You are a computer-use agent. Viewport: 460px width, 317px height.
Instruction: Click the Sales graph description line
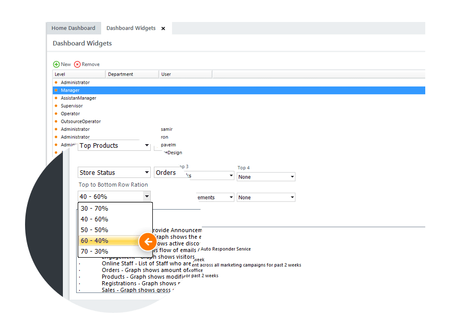138,290
